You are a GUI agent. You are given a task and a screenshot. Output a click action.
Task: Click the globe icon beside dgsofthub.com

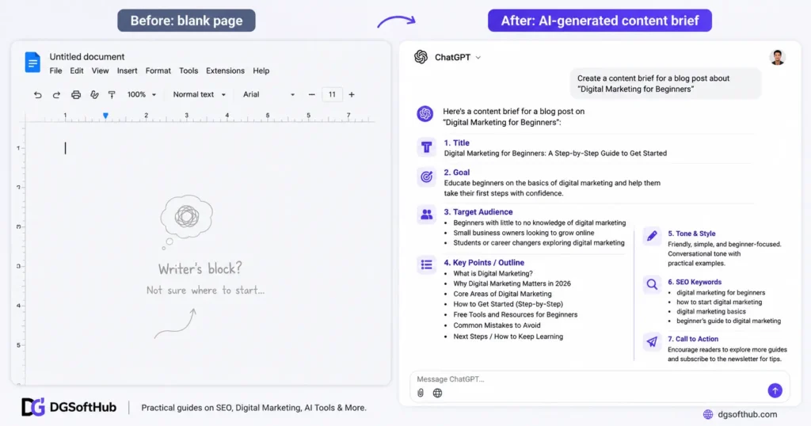[x=708, y=415]
